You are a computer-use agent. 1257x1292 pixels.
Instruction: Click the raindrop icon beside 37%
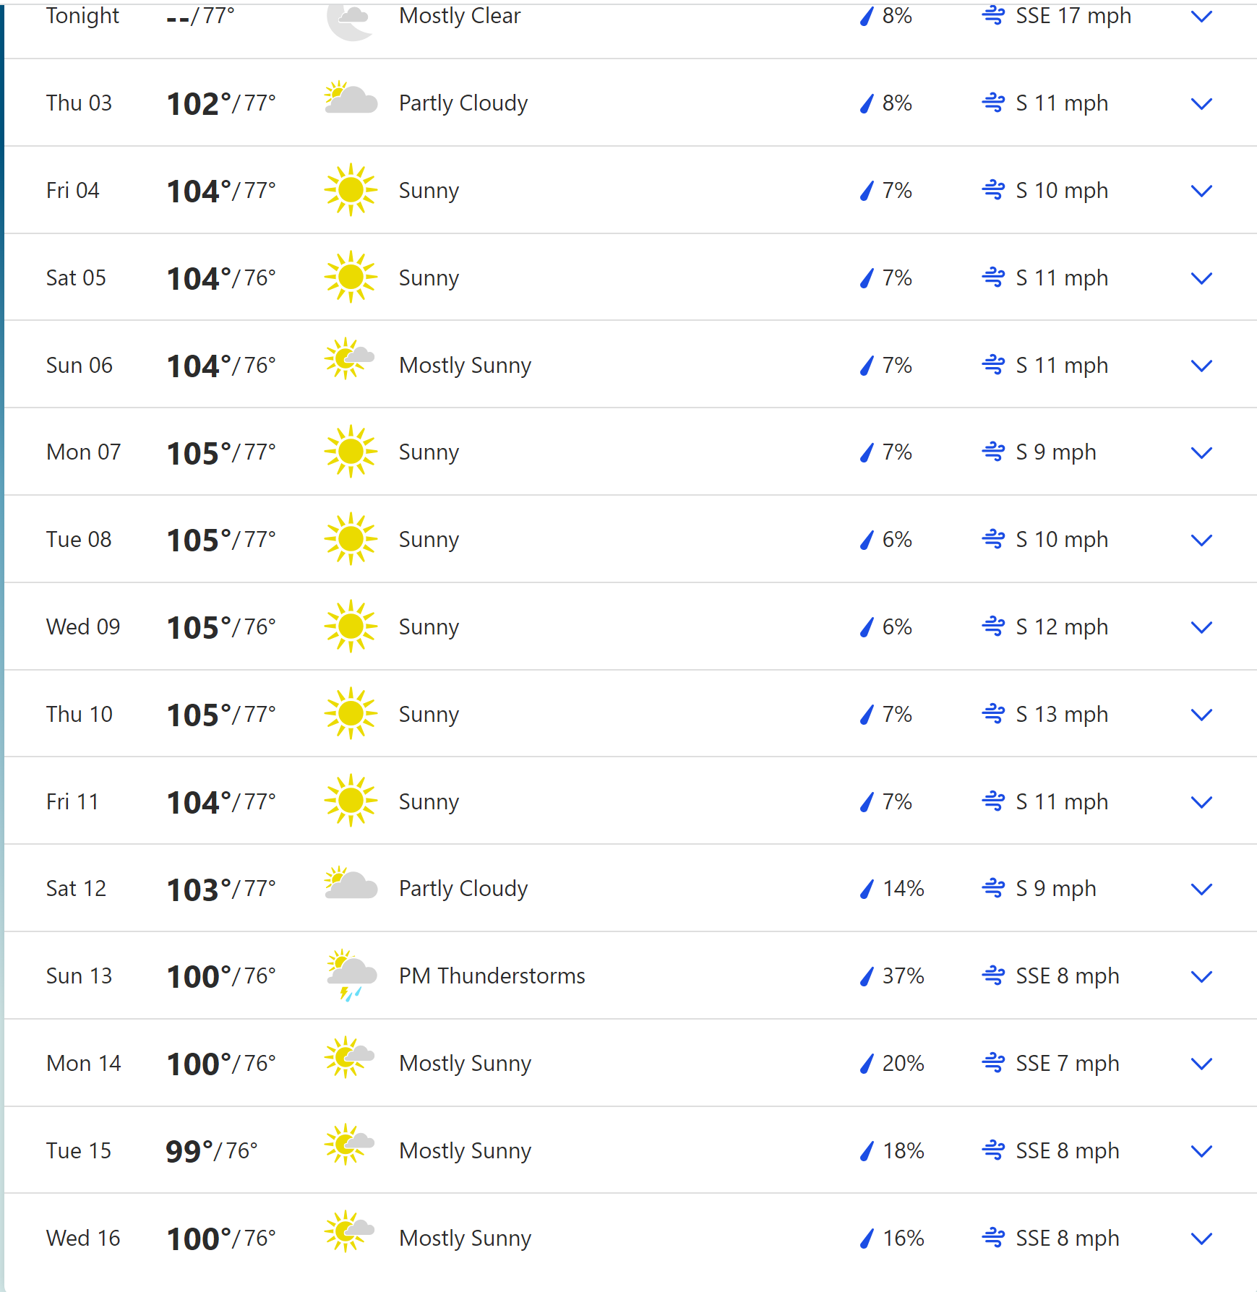click(x=867, y=976)
